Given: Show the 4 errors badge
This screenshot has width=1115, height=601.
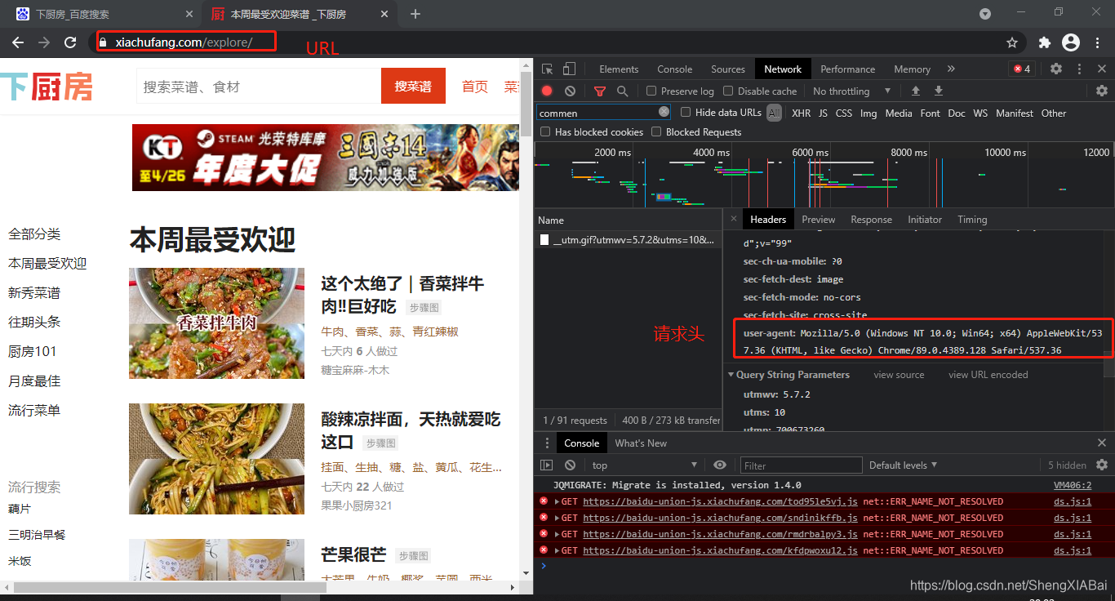Looking at the screenshot, I should [1022, 69].
